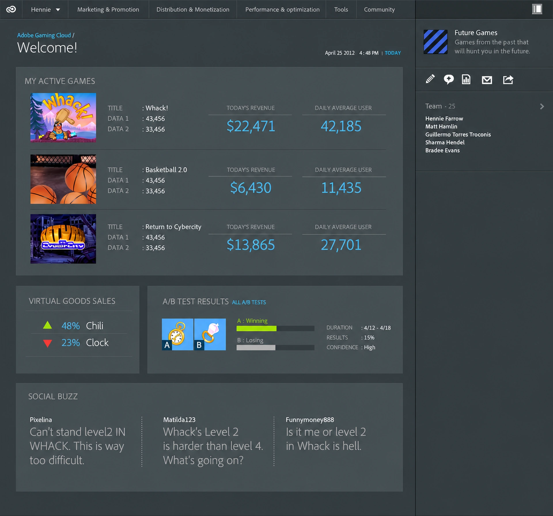Image resolution: width=553 pixels, height=516 pixels.
Task: Select the Basketball 2.0 game thumbnail
Action: point(63,179)
